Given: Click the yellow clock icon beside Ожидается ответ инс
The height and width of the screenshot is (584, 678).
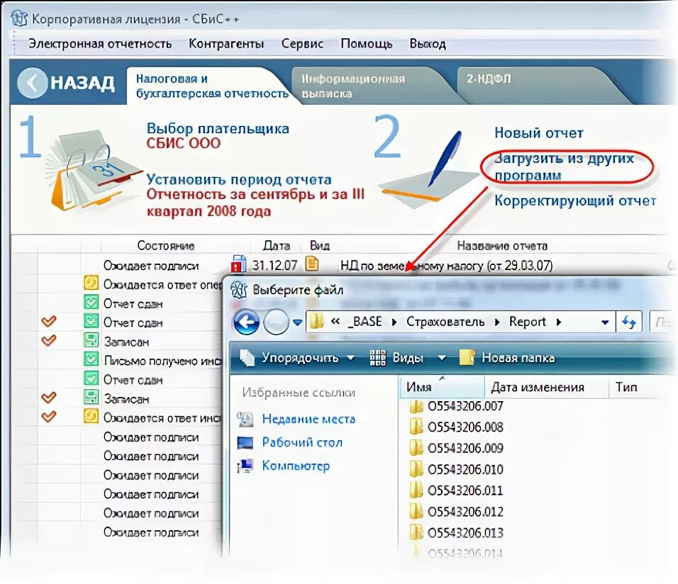Looking at the screenshot, I should point(91,416).
